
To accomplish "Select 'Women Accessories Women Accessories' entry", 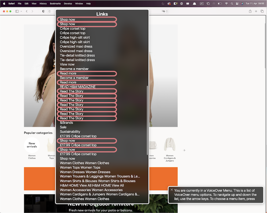I will tap(91, 190).
